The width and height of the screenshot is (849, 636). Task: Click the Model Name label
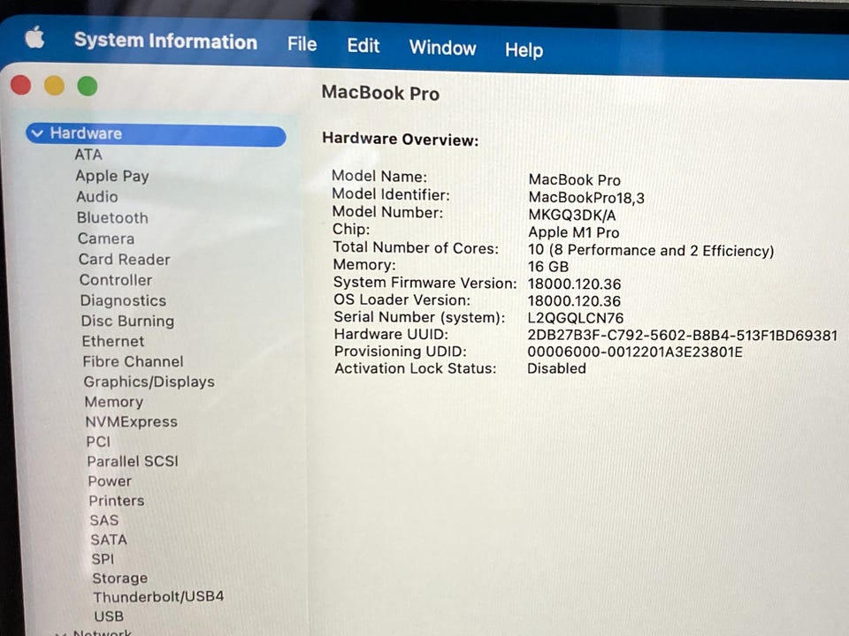coord(379,177)
